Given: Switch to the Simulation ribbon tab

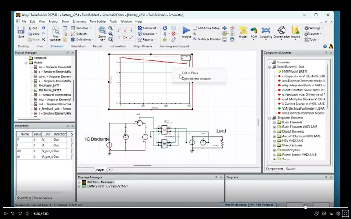Looking at the screenshot, I should click(x=78, y=47).
